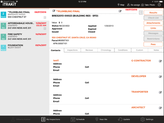Tap the Permit badge numbered 2

(3, 15)
